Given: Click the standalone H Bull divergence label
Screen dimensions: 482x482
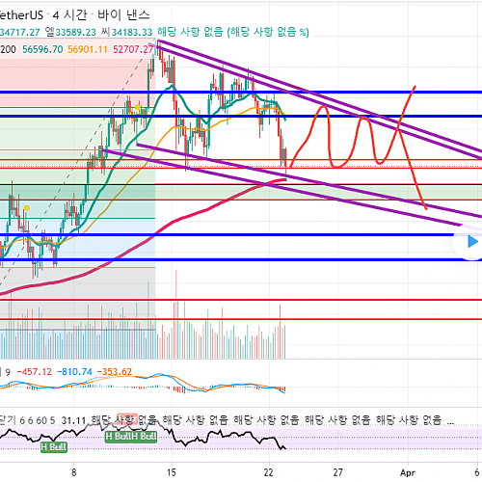Looking at the screenshot, I should 54,447.
